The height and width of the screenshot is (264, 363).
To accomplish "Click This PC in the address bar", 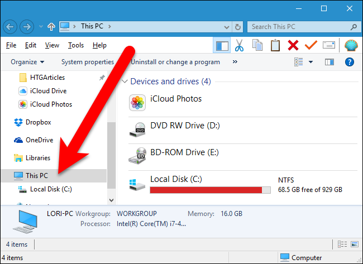I will click(92, 26).
